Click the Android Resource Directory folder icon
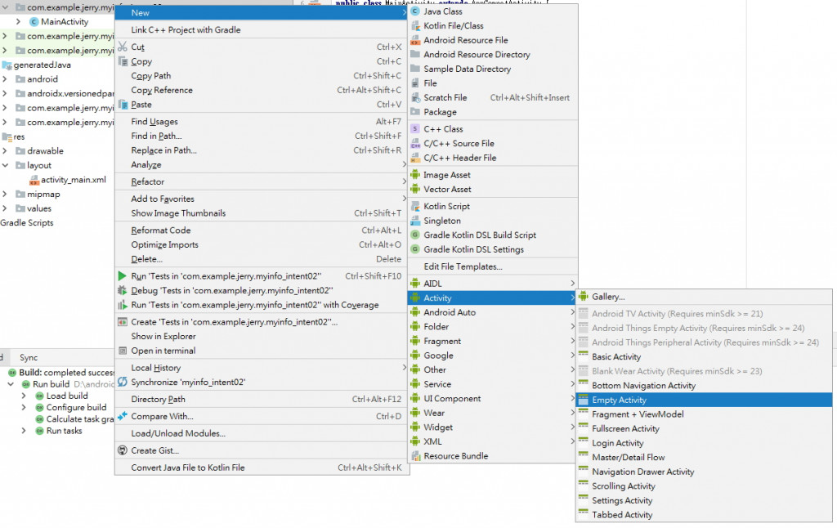 [415, 54]
